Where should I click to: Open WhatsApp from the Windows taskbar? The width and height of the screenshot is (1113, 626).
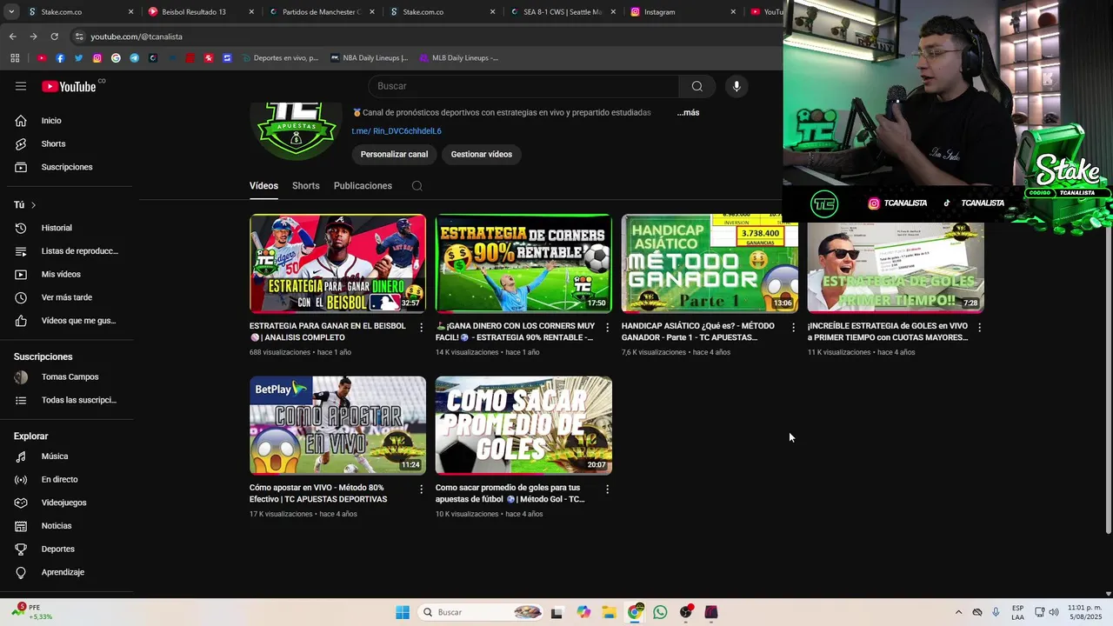660,612
